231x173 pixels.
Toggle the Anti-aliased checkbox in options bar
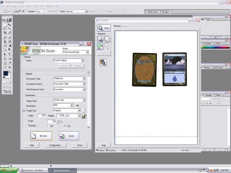pos(46,11)
